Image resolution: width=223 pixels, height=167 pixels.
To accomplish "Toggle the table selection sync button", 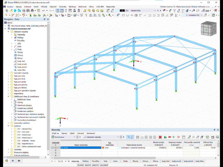I will [x=128, y=137].
